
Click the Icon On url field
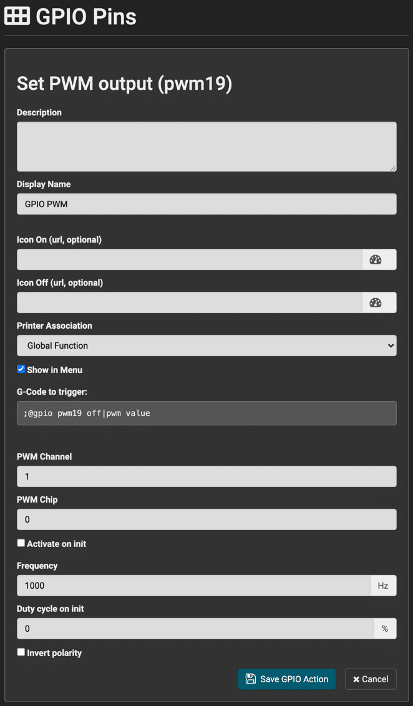pos(190,260)
